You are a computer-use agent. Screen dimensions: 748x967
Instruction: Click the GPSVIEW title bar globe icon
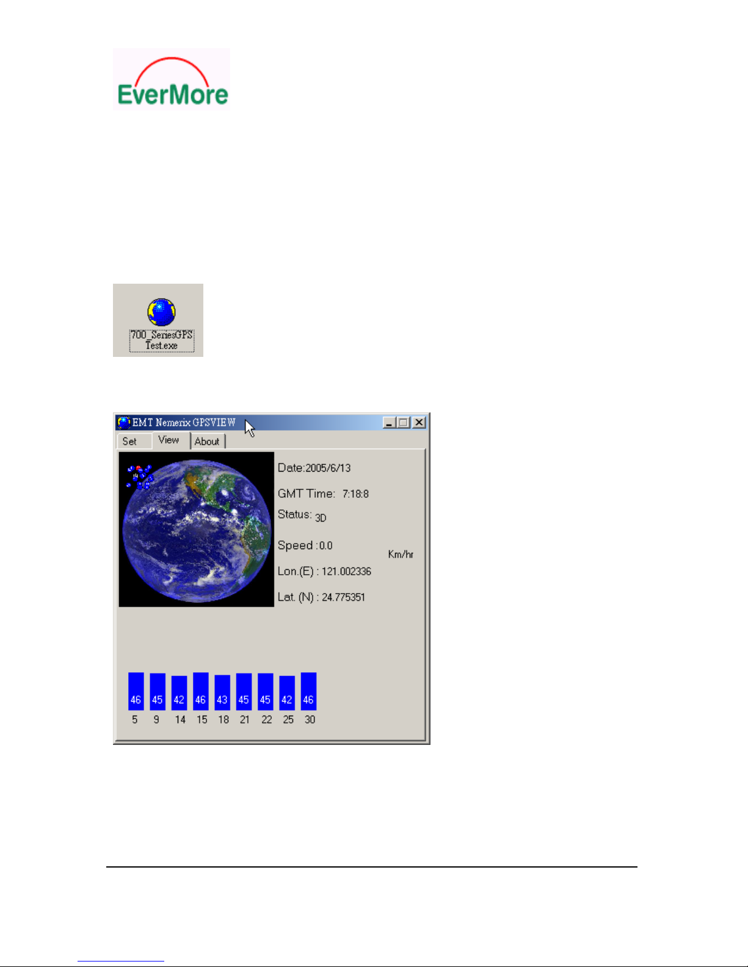[x=124, y=422]
